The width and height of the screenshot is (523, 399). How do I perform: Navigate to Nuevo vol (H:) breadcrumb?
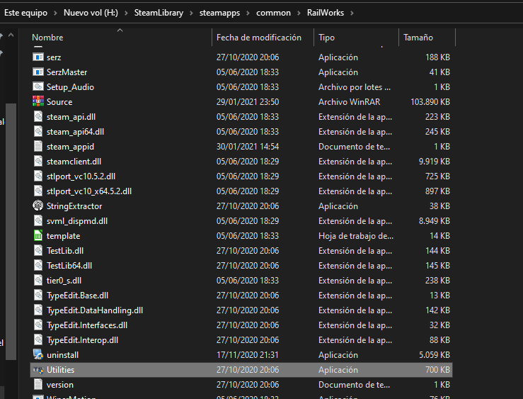[x=91, y=13]
